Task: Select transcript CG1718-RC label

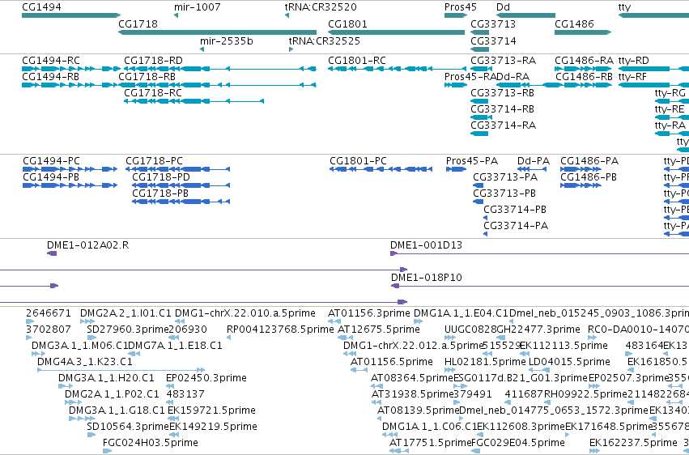Action: coord(153,92)
